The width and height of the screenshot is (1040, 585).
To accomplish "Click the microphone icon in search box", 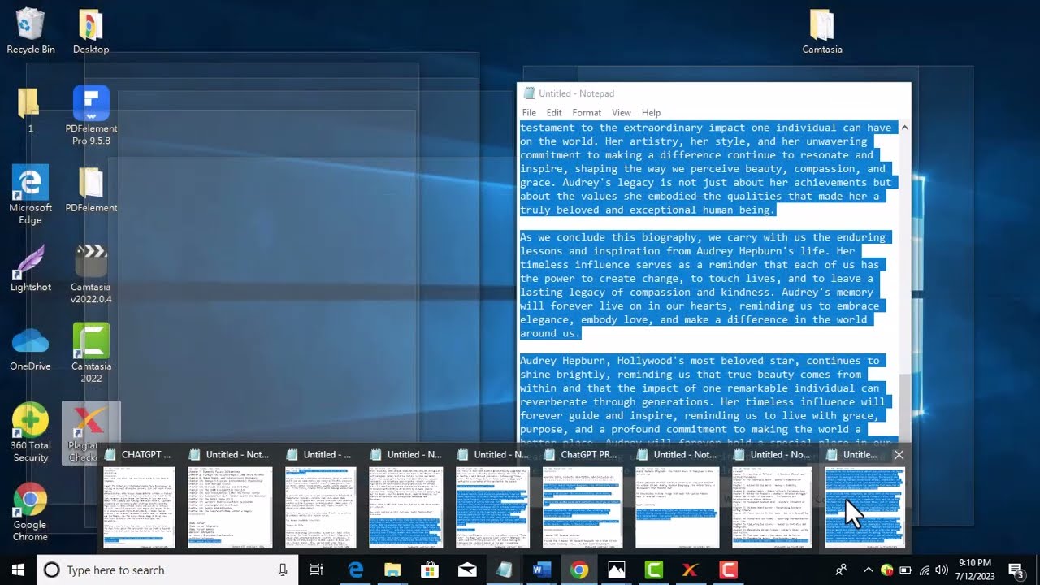I will (283, 570).
